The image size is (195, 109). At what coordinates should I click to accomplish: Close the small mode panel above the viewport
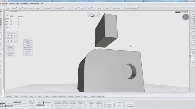(98, 13)
